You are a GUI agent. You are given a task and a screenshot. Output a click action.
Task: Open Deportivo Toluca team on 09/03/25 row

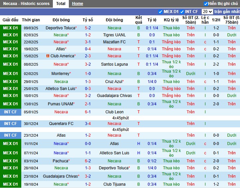[61, 28]
